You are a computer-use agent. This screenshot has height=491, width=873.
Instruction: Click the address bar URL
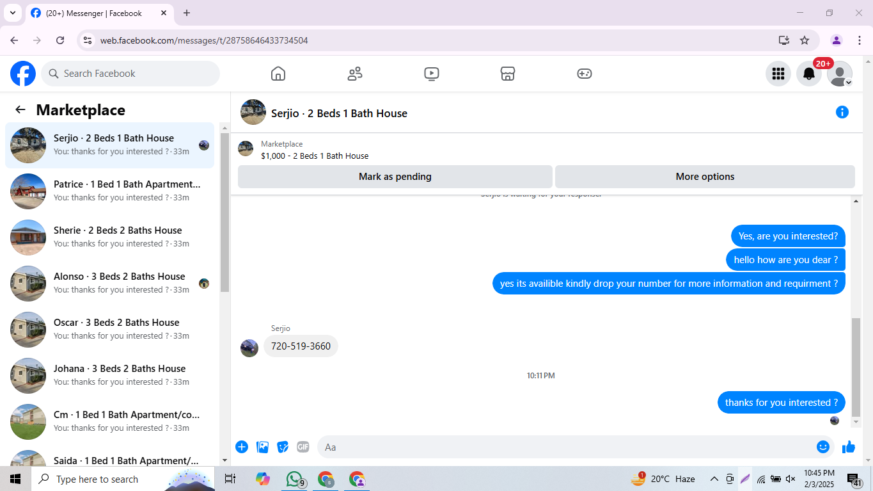click(204, 40)
